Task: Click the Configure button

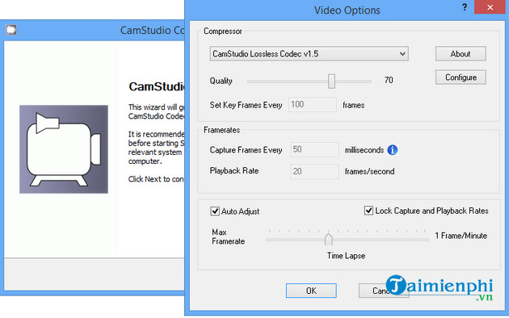Action: coord(461,77)
